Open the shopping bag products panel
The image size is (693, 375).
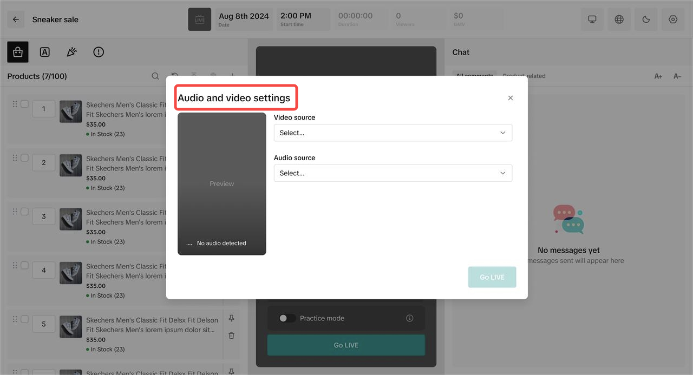pyautogui.click(x=18, y=52)
